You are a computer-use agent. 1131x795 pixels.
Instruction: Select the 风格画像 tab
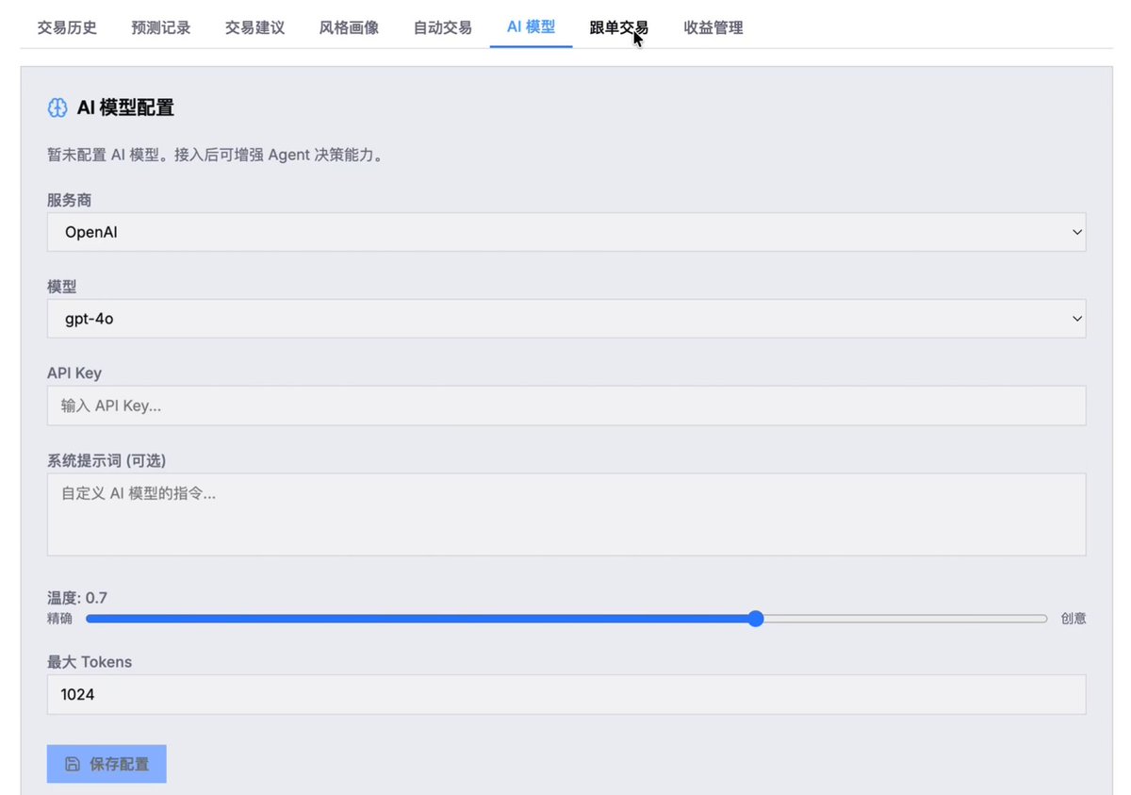[x=349, y=27]
